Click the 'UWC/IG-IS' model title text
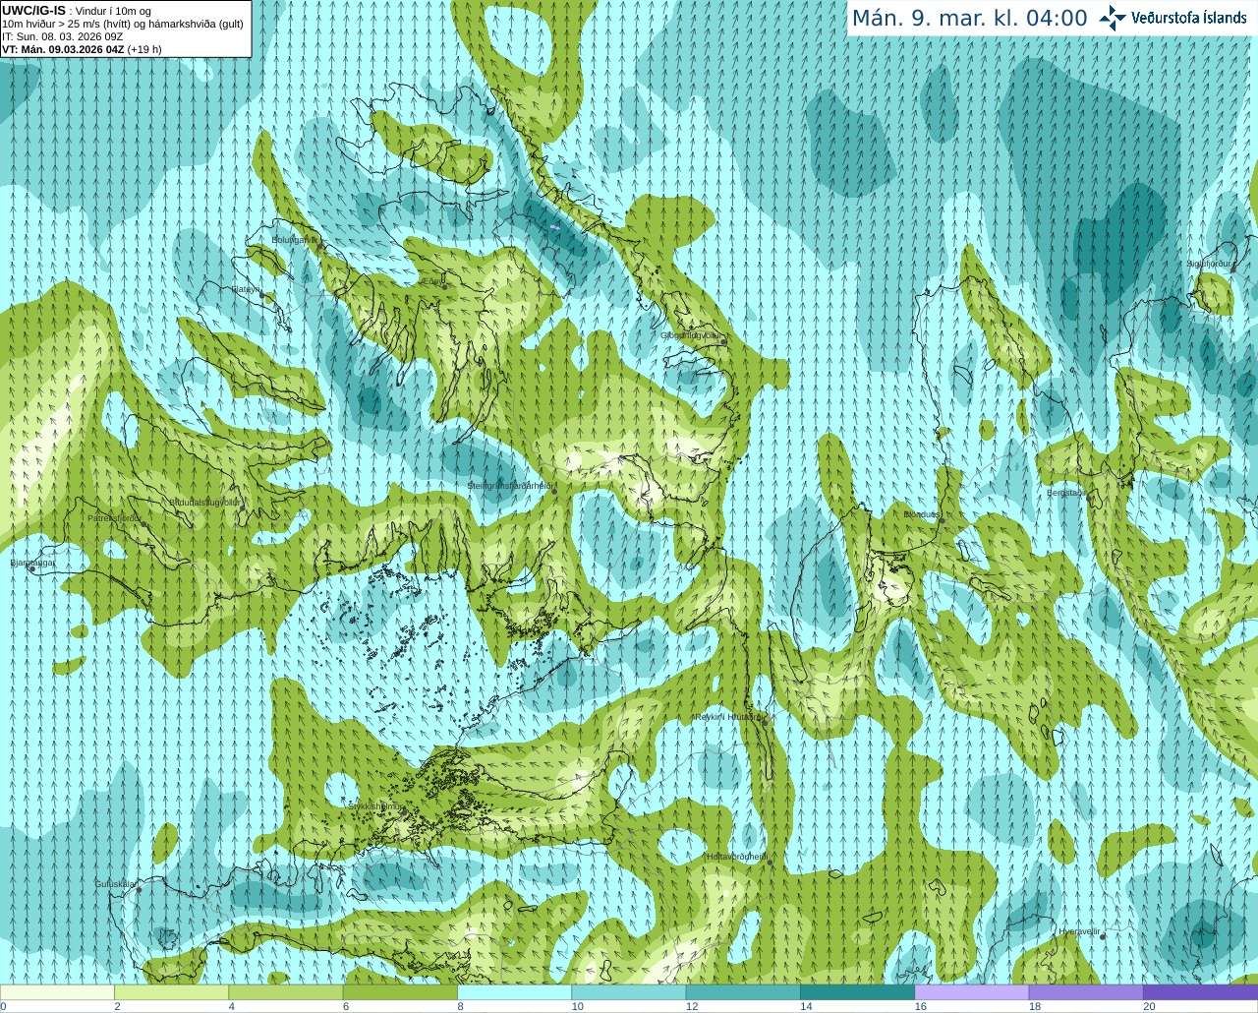This screenshot has width=1258, height=1013. pos(33,10)
